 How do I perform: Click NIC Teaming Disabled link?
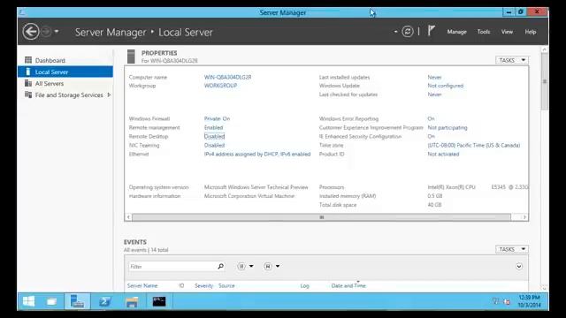point(214,145)
